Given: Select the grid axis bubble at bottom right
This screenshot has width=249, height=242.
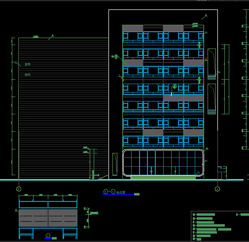Looking at the screenshot, I should [x=217, y=189].
